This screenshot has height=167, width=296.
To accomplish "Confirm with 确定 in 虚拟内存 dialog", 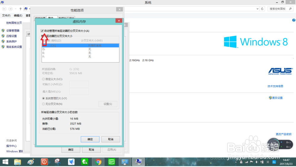I will [90, 139].
